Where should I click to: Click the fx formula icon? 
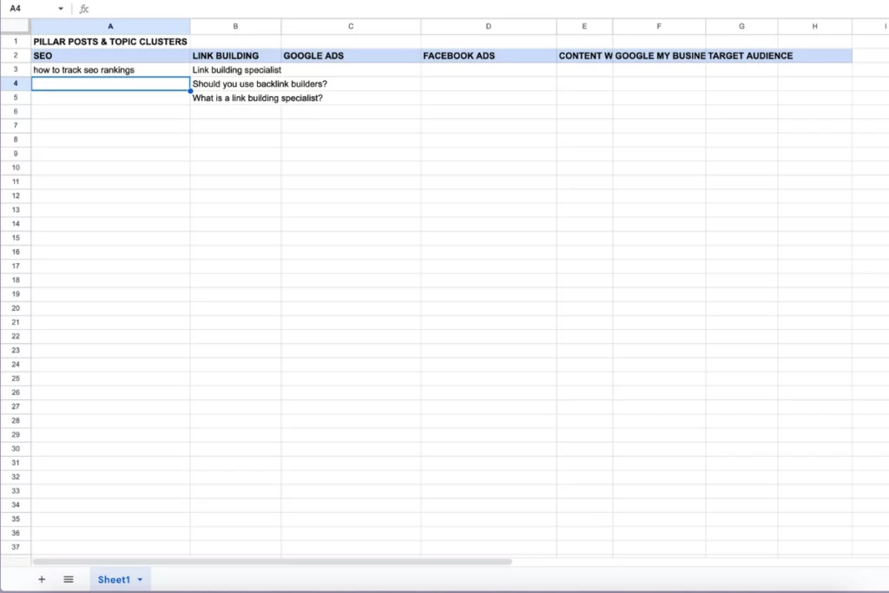pos(84,9)
